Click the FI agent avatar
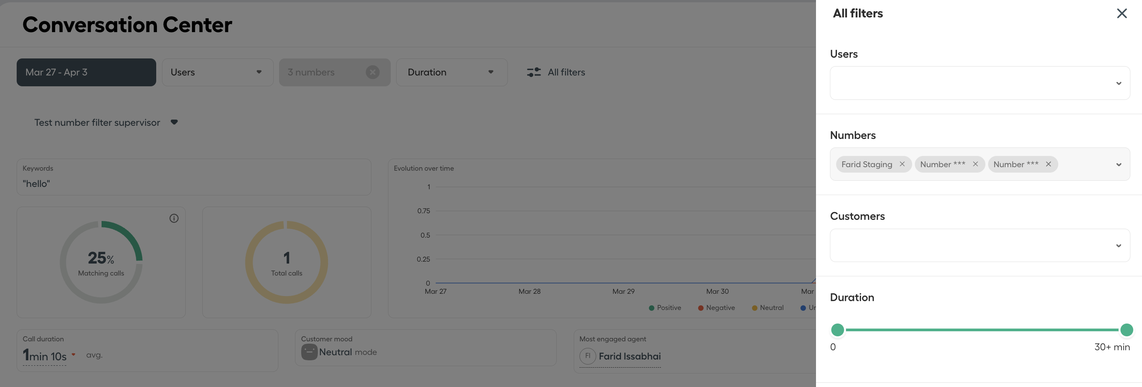Viewport: 1142px width, 387px height. 587,356
